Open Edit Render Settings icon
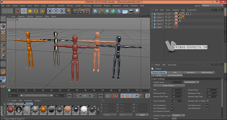Image resolution: width=227 pixels, height=120 pixels. click(87, 11)
